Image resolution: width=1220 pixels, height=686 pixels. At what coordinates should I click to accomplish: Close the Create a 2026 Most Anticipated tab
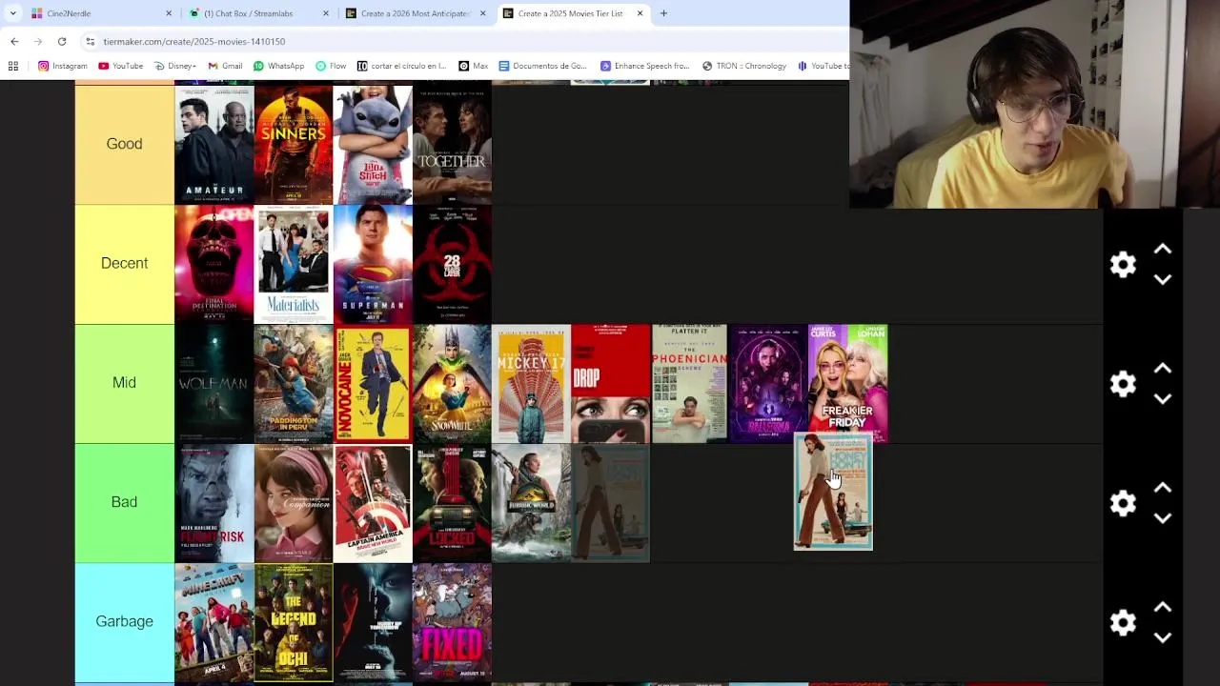click(x=482, y=13)
